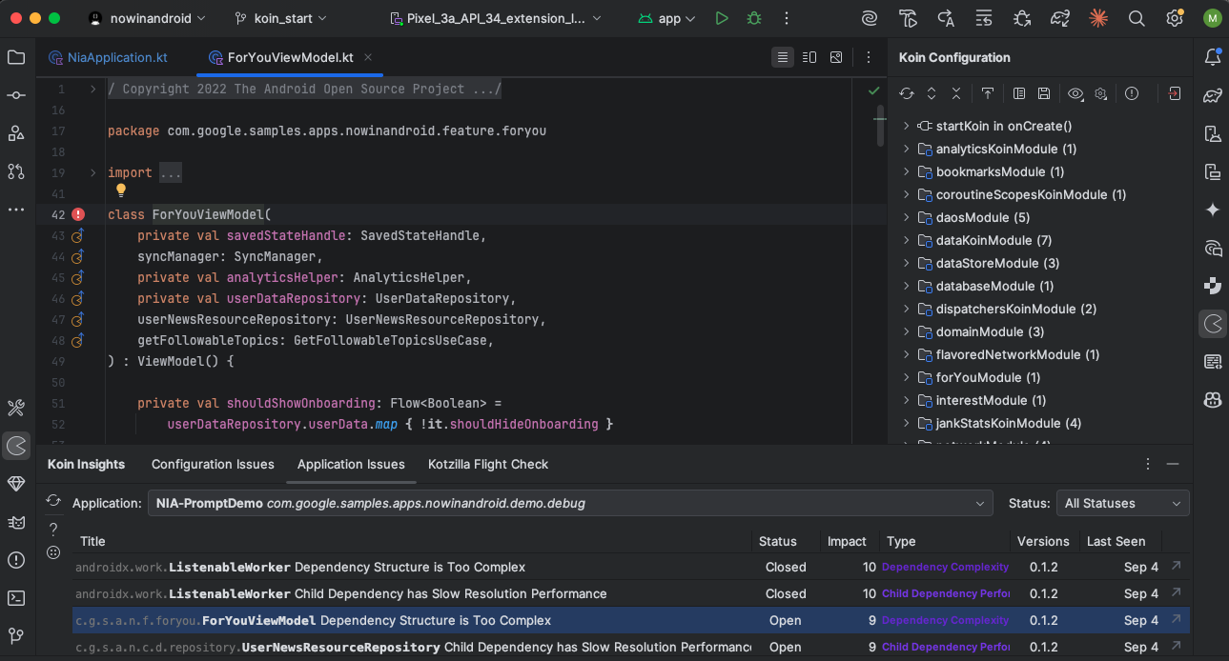
Task: Open the Application selector dropdown
Action: [x=570, y=503]
